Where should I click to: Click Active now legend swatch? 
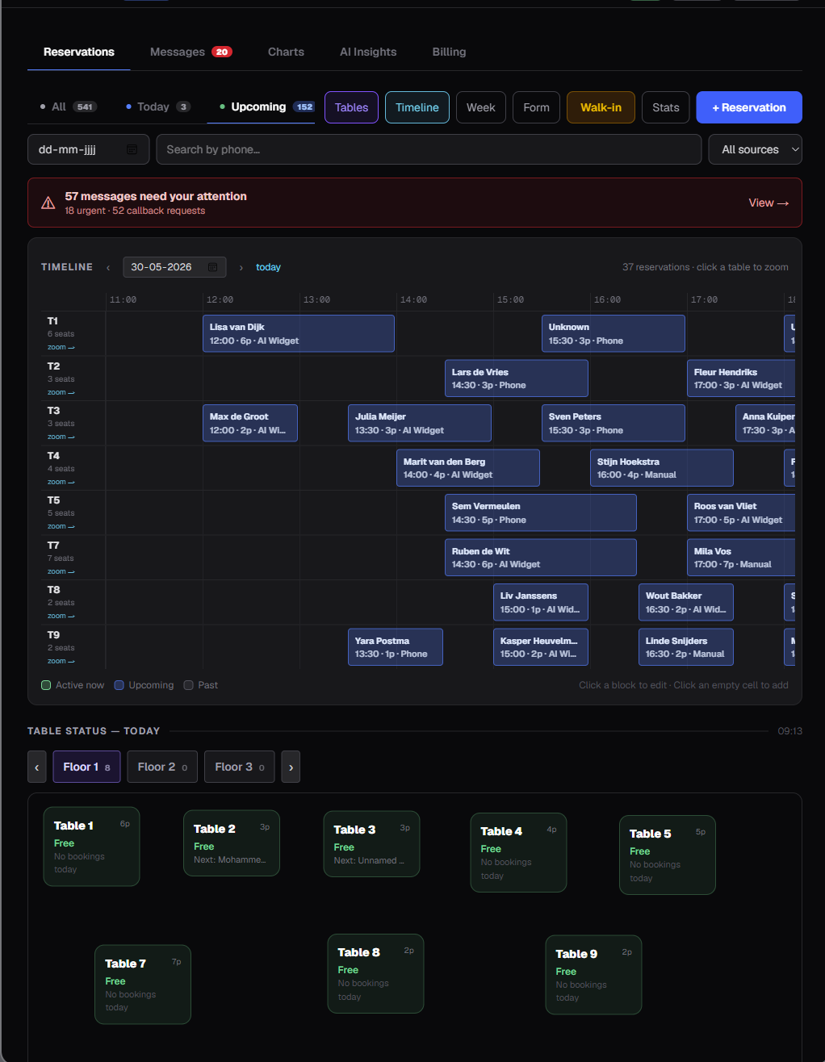coord(46,685)
